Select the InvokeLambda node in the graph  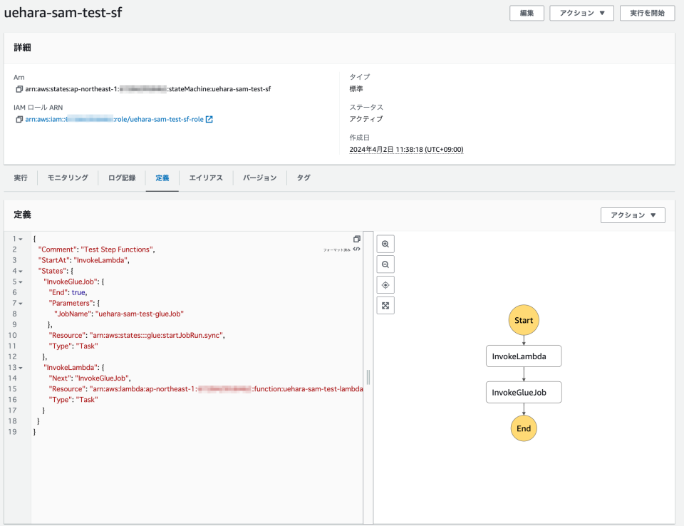tap(524, 356)
